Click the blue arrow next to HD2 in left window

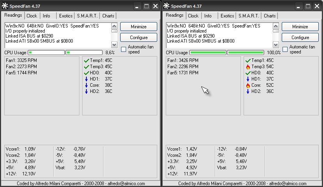pos(86,91)
